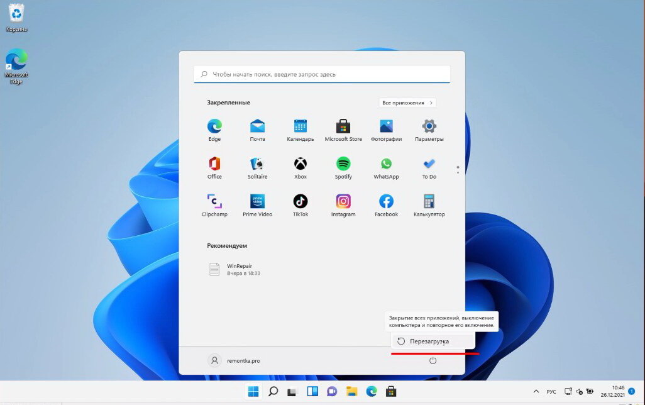Launch the Календарь app

300,130
